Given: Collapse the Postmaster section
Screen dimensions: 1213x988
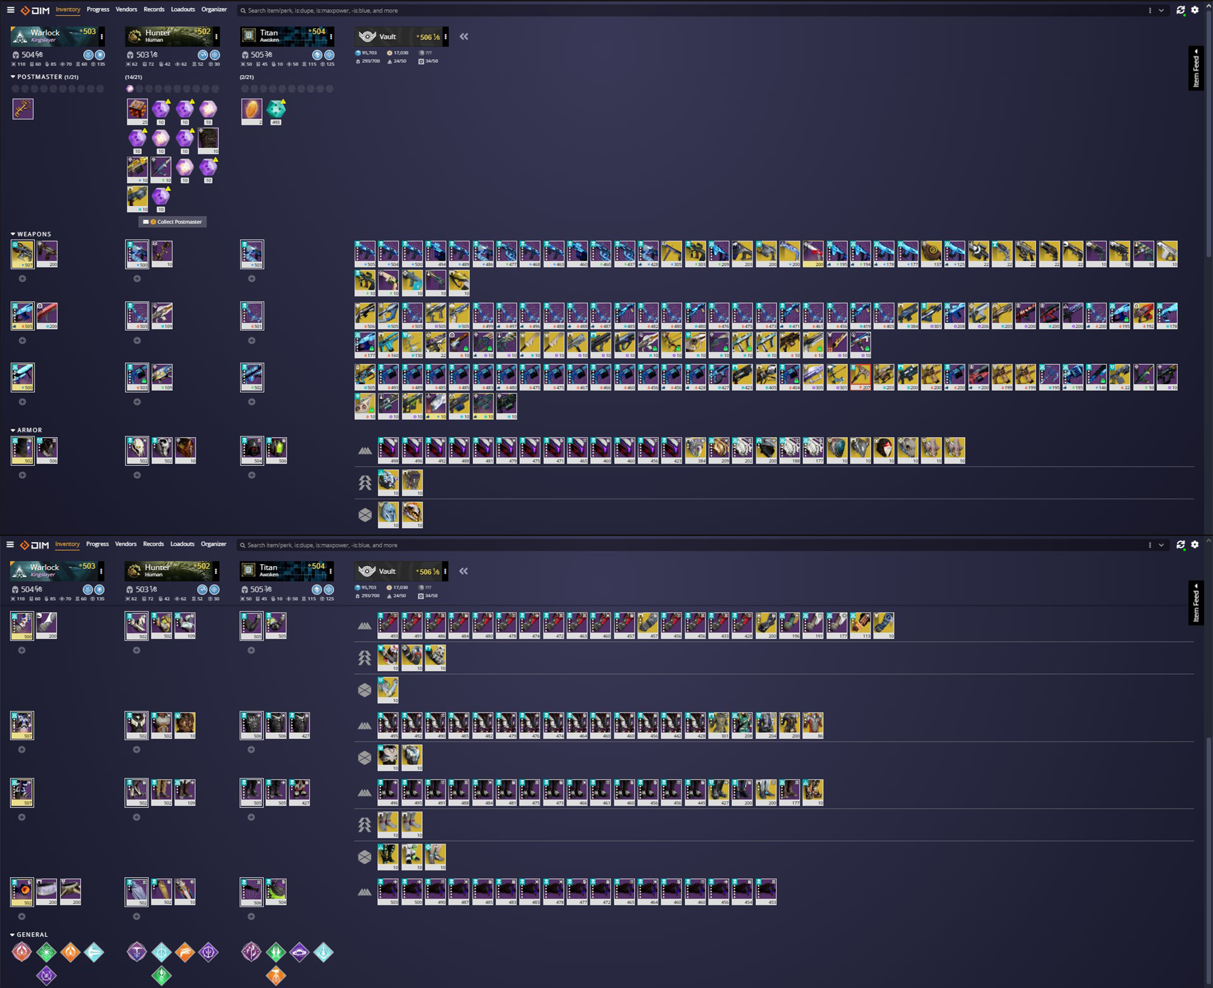Looking at the screenshot, I should pos(39,77).
